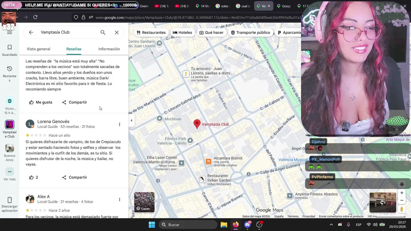Screen dimensions: 411x231
Task: Click the my-location target button
Action: pos(402,184)
